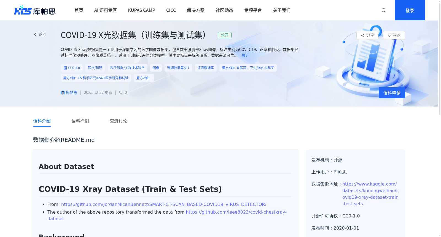
Task: Open the KUPAS CAMP nav item
Action: point(142,10)
